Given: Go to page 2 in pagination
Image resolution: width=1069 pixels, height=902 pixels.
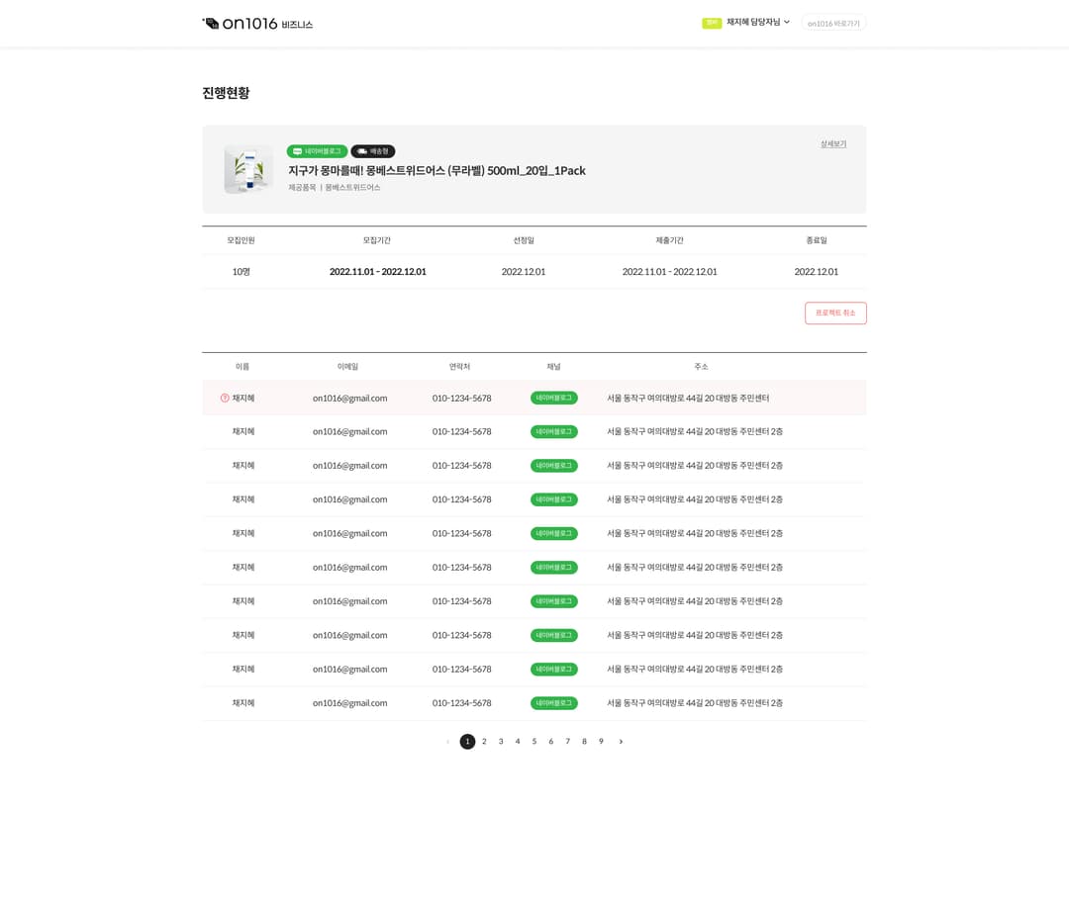Looking at the screenshot, I should point(484,742).
